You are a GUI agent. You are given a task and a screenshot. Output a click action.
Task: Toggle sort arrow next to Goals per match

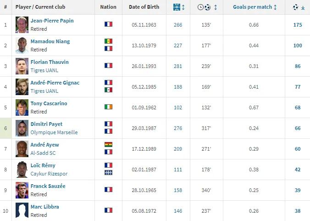click(275, 7)
